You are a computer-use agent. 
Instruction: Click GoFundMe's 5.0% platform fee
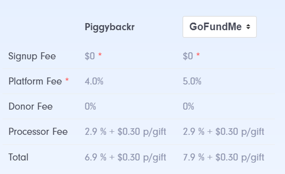click(192, 82)
